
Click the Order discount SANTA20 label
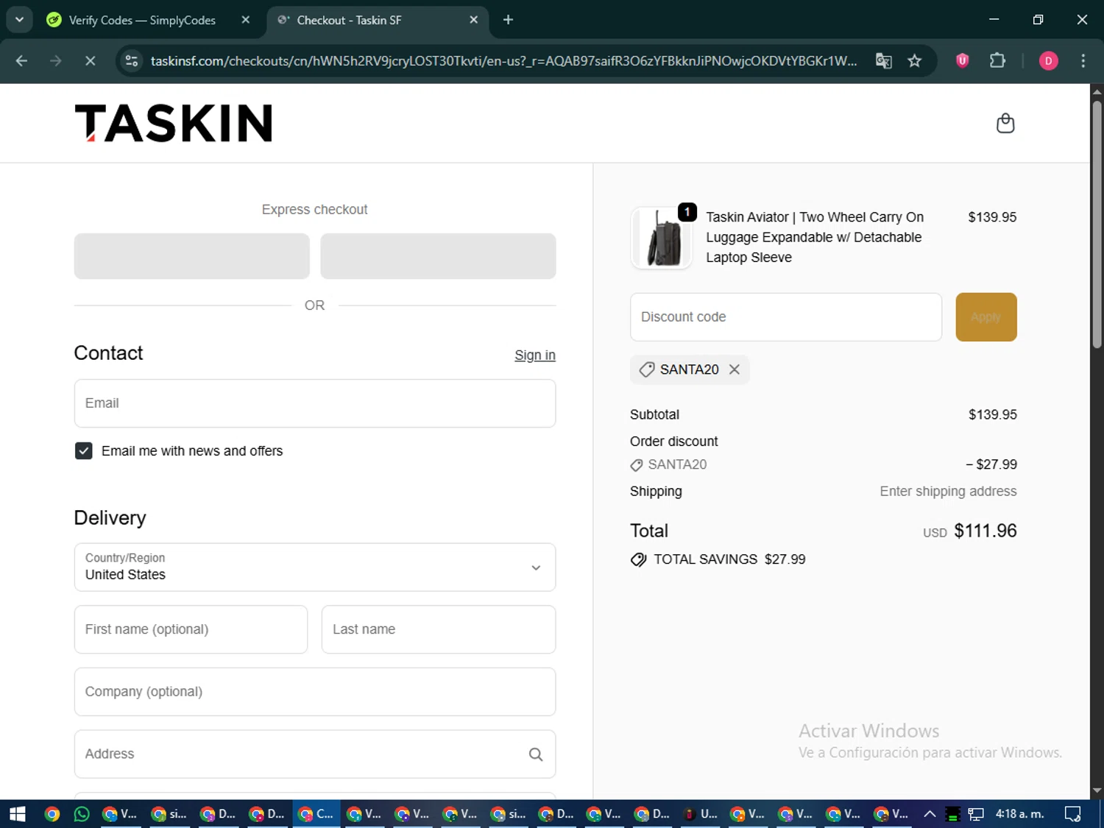click(677, 465)
